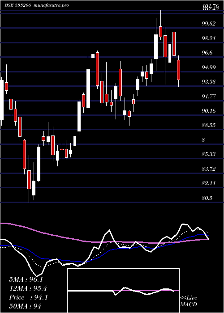The height and width of the screenshot is (313, 224).
Task: Click the BSE 533206 ticker label
Action: pyautogui.click(x=17, y=5)
